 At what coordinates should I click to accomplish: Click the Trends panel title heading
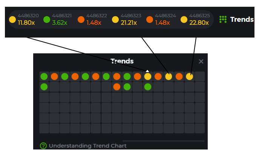[122, 61]
